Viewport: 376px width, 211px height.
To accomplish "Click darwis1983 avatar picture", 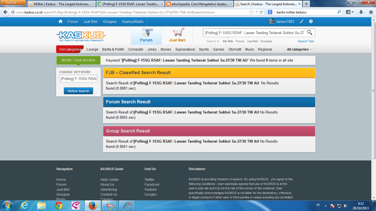I will [271, 21].
